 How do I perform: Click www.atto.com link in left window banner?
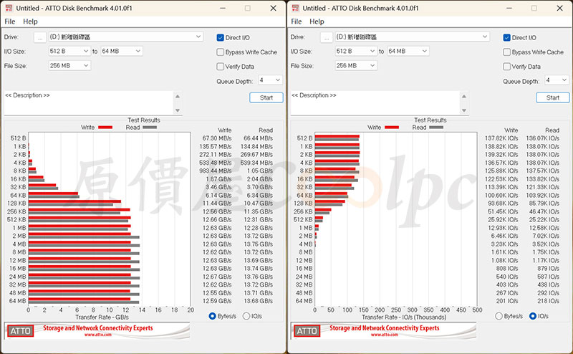pyautogui.click(x=98, y=334)
